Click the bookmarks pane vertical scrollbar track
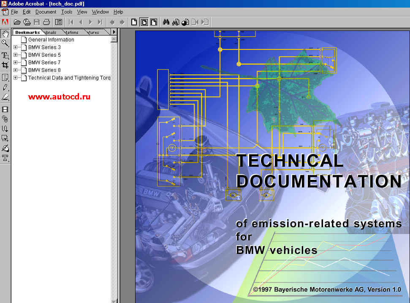Screen dimensions: 410x303 tap(114, 171)
